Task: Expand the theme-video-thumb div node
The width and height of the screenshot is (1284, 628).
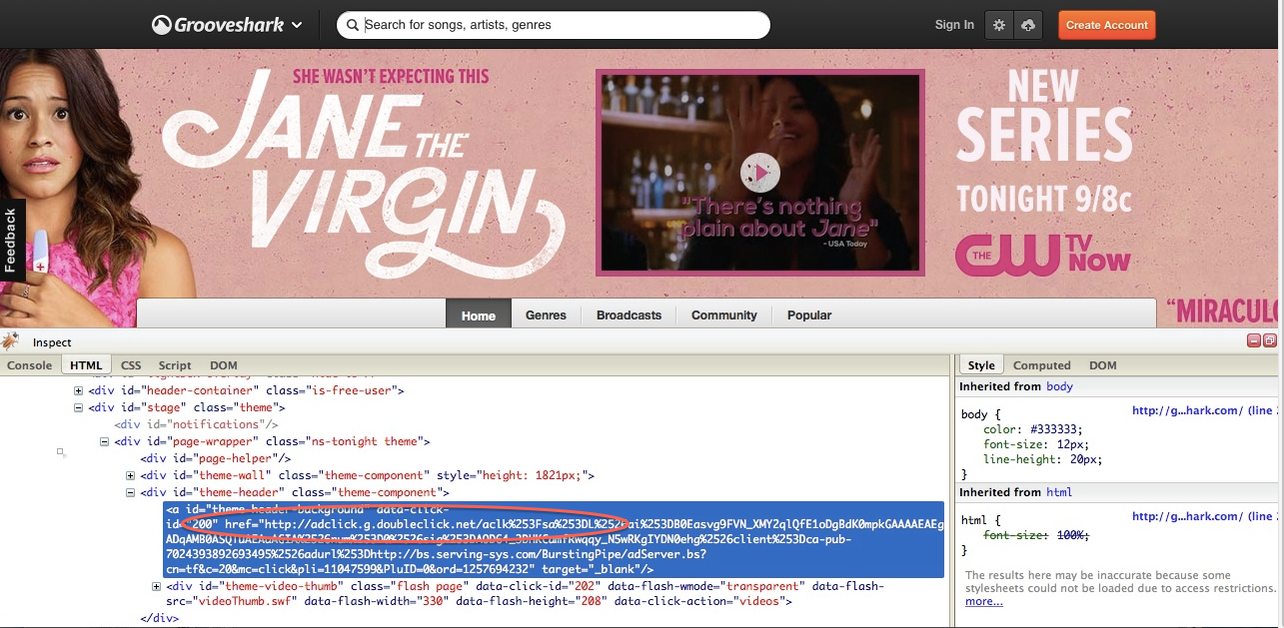Action: (x=157, y=586)
